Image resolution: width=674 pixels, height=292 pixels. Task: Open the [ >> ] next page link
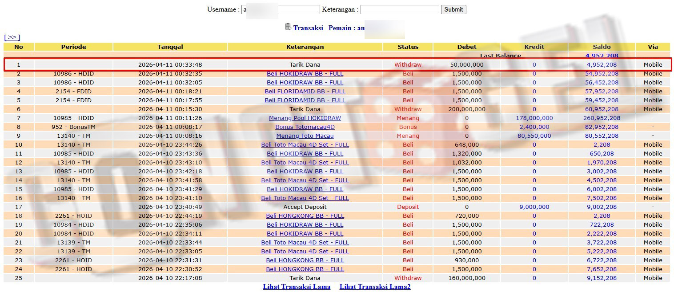coord(12,37)
